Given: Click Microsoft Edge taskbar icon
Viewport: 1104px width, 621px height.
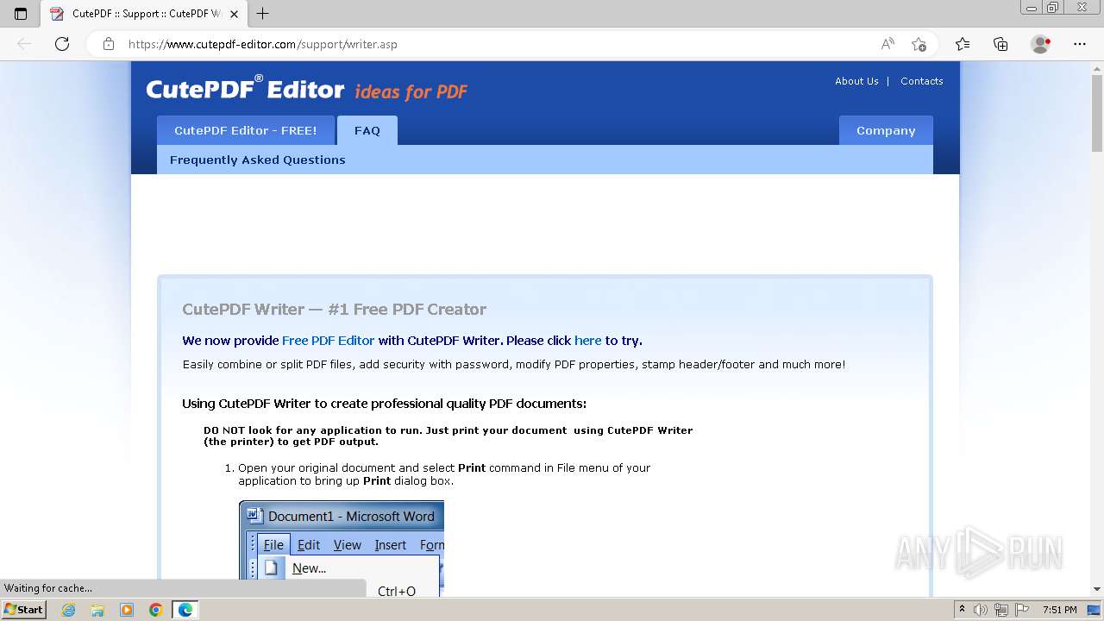Looking at the screenshot, I should point(185,610).
